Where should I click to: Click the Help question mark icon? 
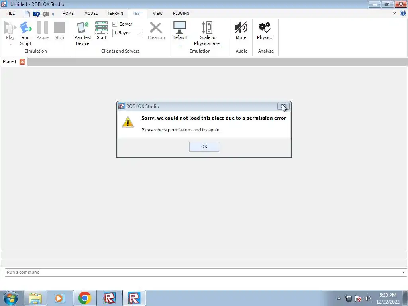tap(403, 13)
